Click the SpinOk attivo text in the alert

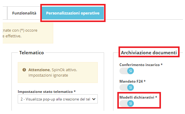64,70
